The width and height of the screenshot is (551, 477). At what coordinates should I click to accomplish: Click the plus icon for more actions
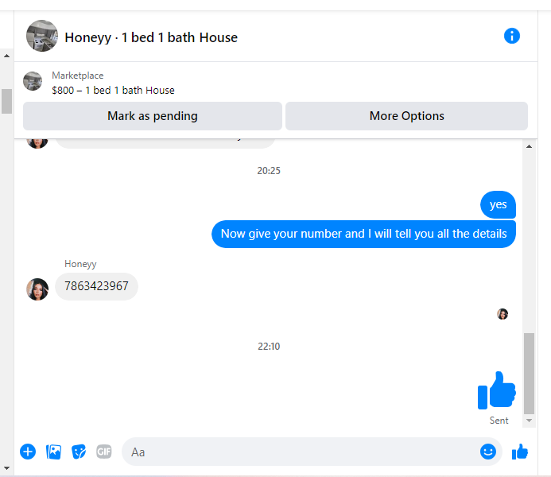coord(28,452)
